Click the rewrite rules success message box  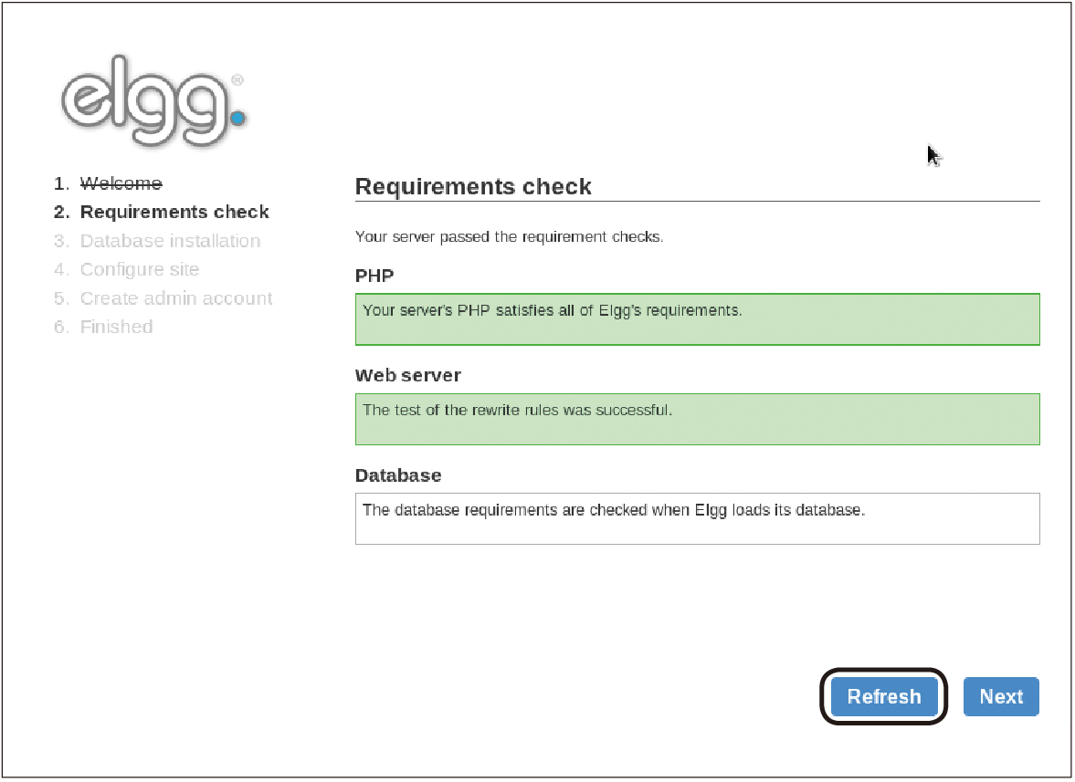coord(697,419)
